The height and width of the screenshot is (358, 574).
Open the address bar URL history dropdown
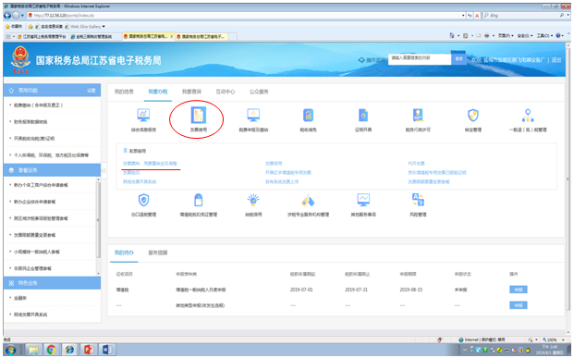463,16
